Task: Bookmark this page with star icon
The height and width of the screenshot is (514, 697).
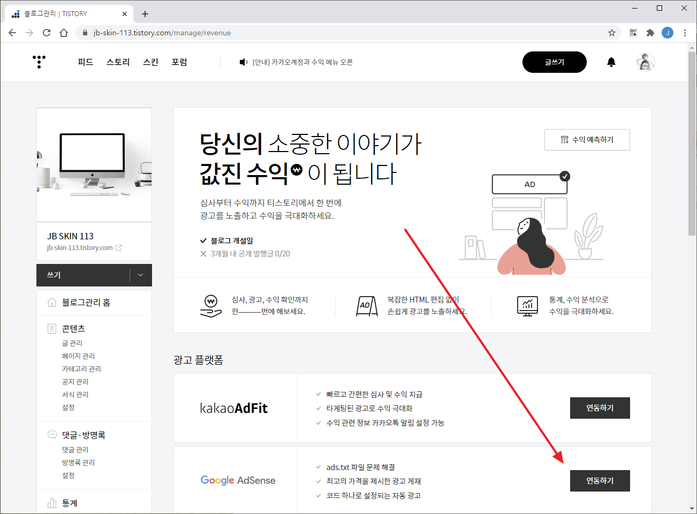Action: 612,33
